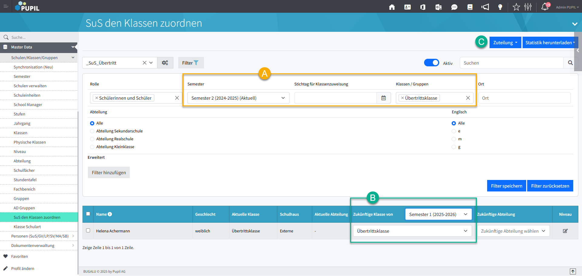
Task: Collapse the Schulen/Klassen/Gruppen section
Action: pos(39,58)
